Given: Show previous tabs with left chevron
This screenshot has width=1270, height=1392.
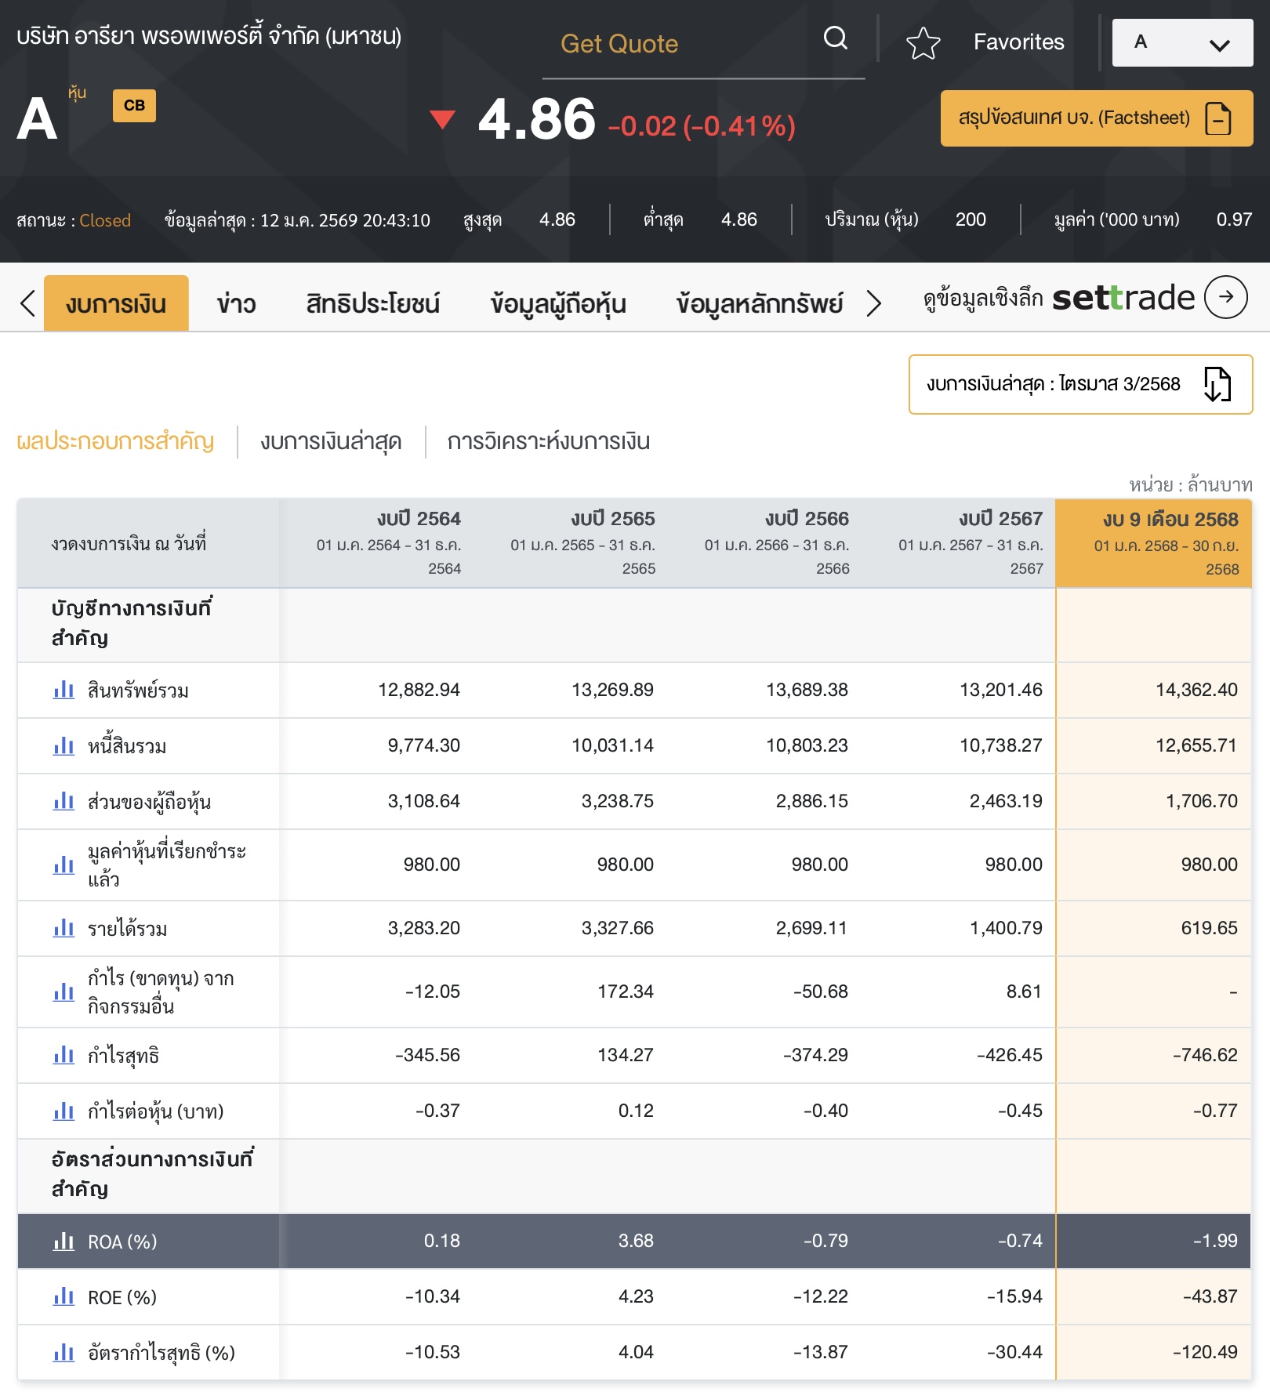Looking at the screenshot, I should click(27, 303).
